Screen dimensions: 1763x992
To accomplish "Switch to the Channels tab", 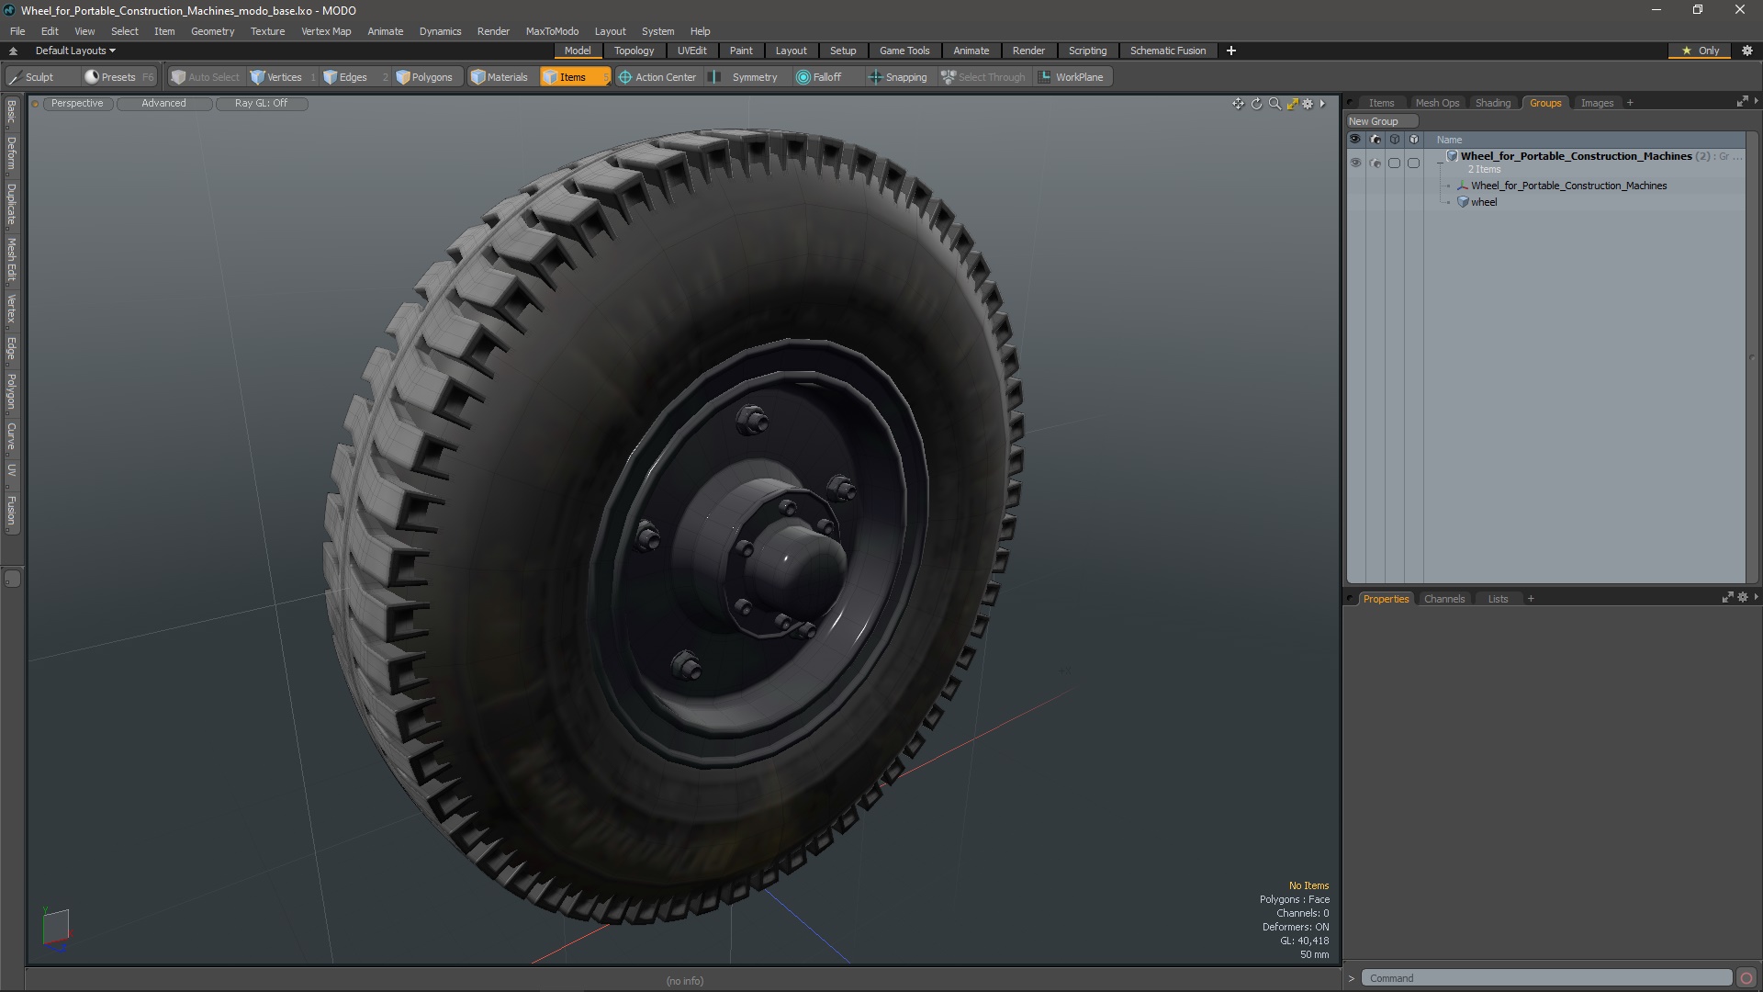I will click(x=1443, y=599).
